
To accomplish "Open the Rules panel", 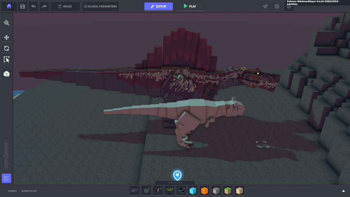I will pos(65,6).
